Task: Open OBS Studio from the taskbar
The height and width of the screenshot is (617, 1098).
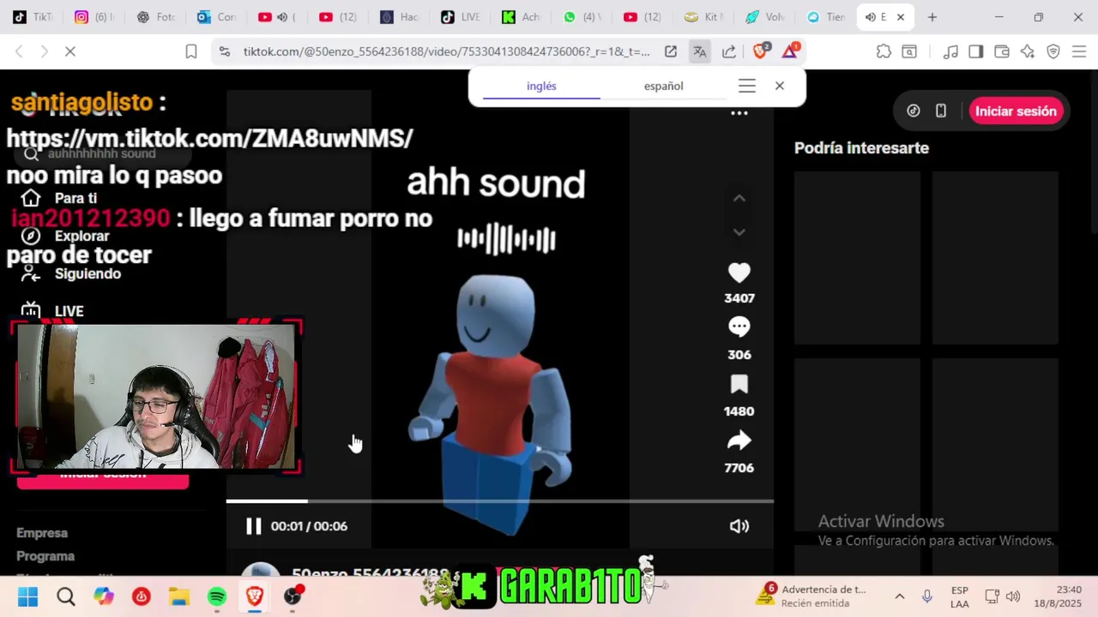Action: coord(293,596)
